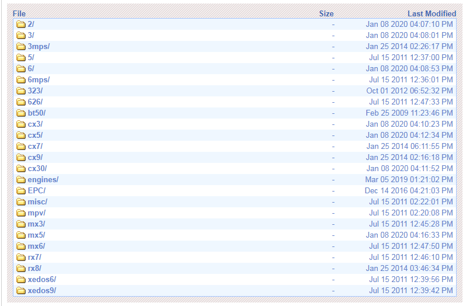Go to the mpv/ folder
466x306 pixels.
pos(37,213)
